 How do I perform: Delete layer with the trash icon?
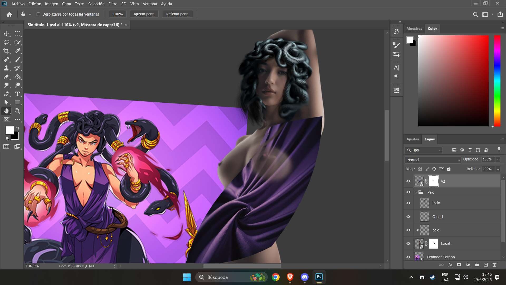click(494, 265)
